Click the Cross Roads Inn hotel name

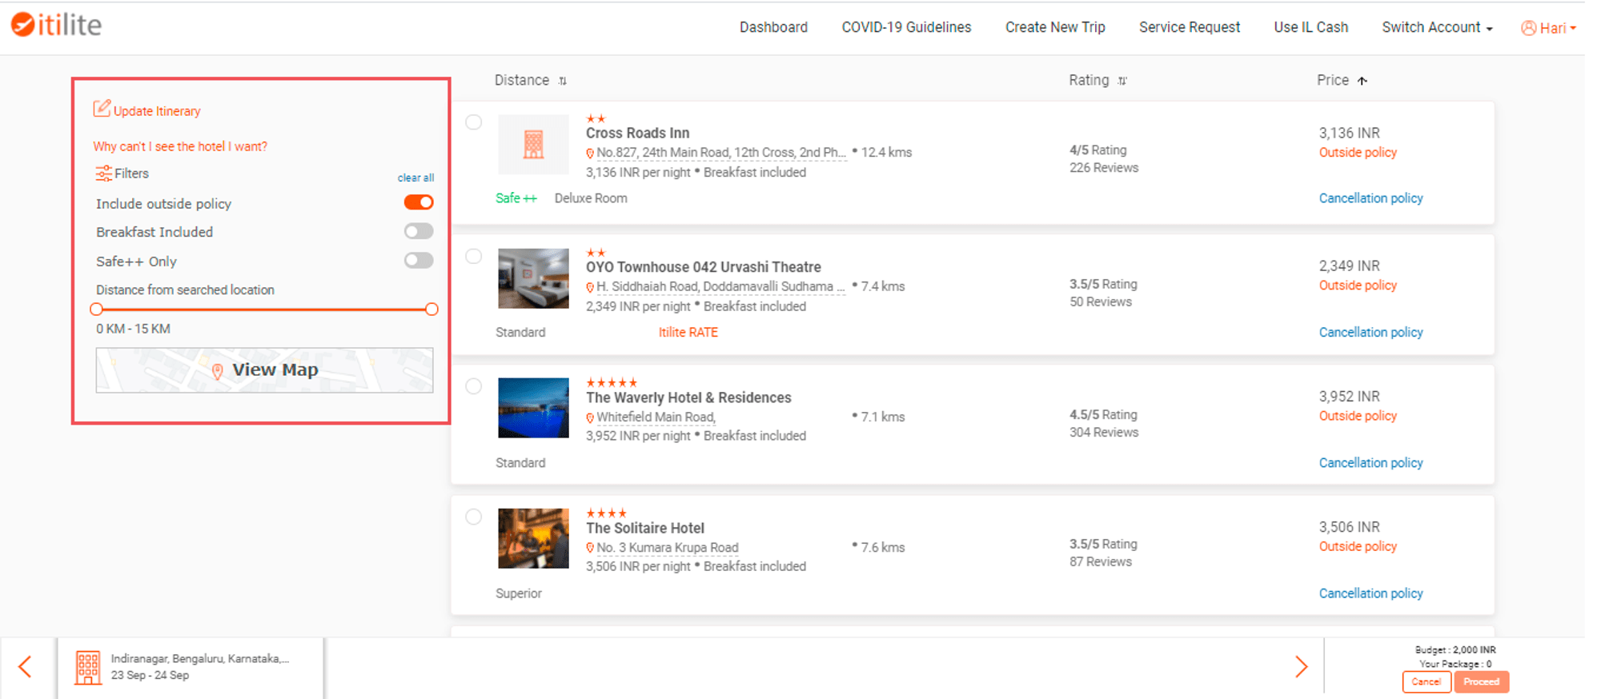pos(637,133)
